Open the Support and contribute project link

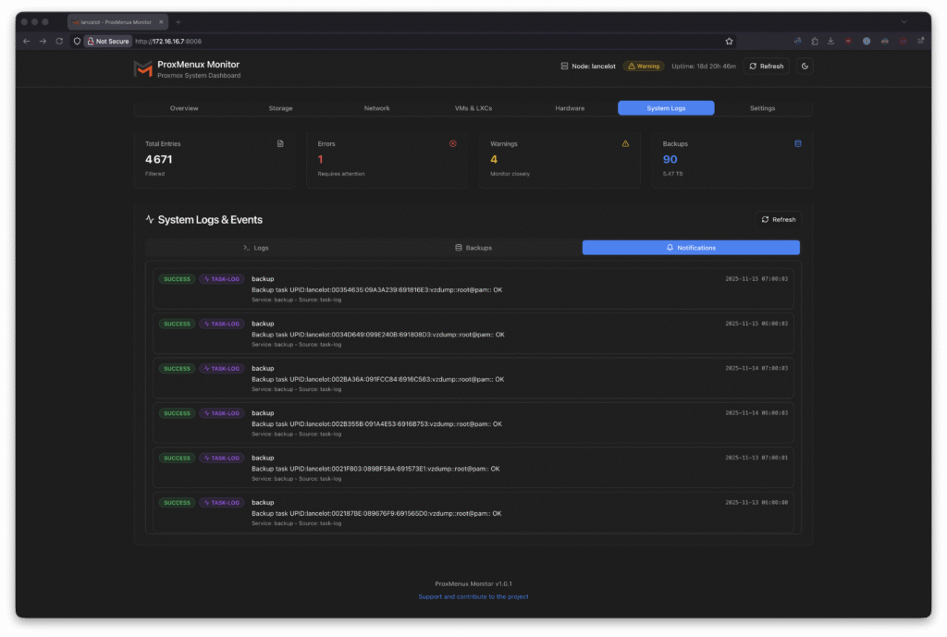tap(473, 596)
